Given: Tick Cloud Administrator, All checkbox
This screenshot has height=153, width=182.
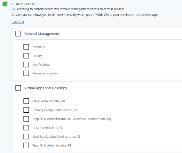Looking at the screenshot, I should [x=26, y=101].
